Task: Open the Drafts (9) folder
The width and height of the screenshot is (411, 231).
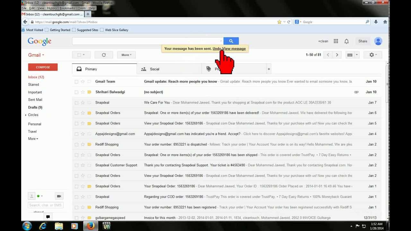Action: [35, 107]
